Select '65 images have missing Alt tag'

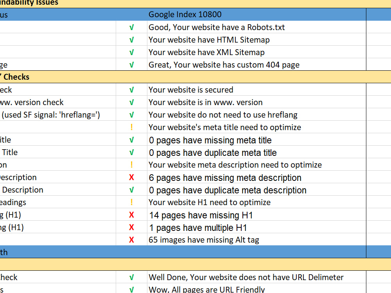pyautogui.click(x=204, y=240)
